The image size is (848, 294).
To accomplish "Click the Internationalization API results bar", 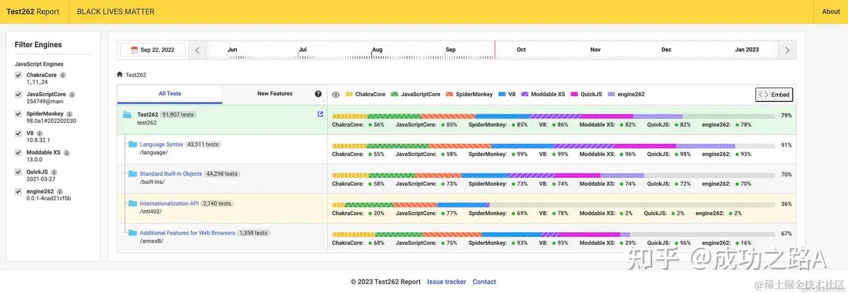I will coord(554,204).
